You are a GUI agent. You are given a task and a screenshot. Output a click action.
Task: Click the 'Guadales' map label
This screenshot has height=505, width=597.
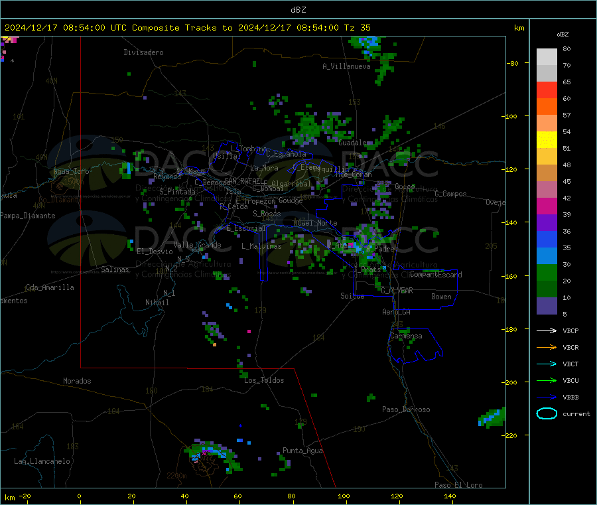coord(354,143)
